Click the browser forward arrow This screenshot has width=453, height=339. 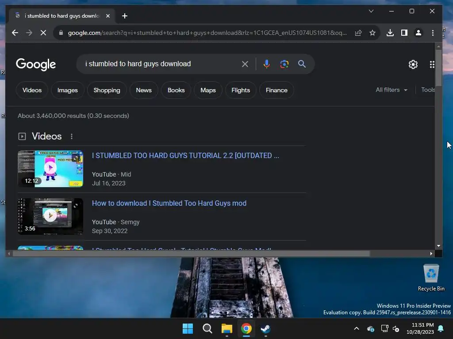pos(29,33)
